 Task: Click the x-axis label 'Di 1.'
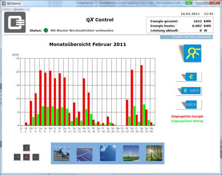21,130
